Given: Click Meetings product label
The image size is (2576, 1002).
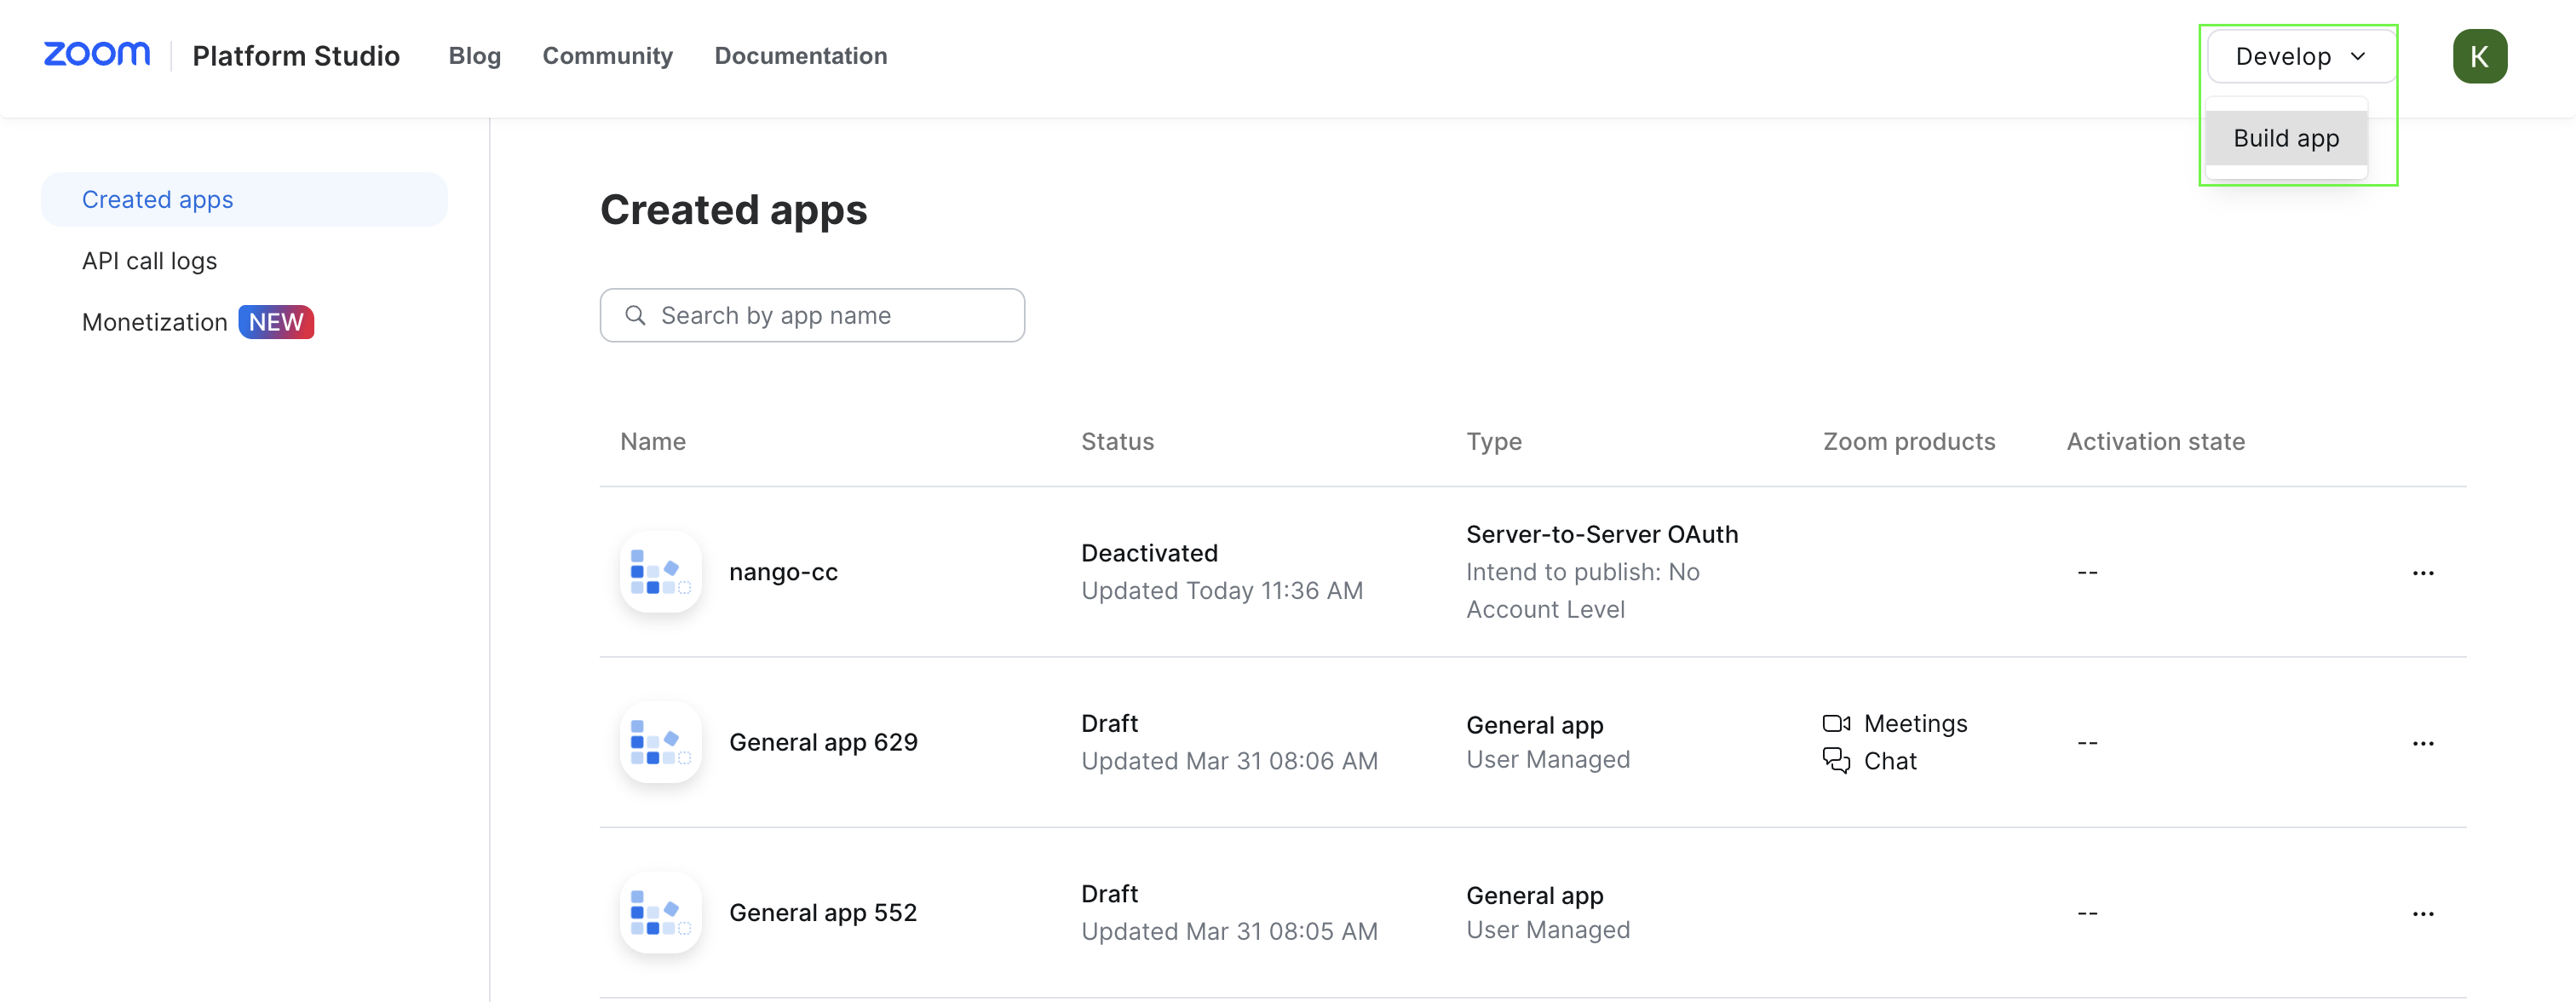Looking at the screenshot, I should [1915, 723].
